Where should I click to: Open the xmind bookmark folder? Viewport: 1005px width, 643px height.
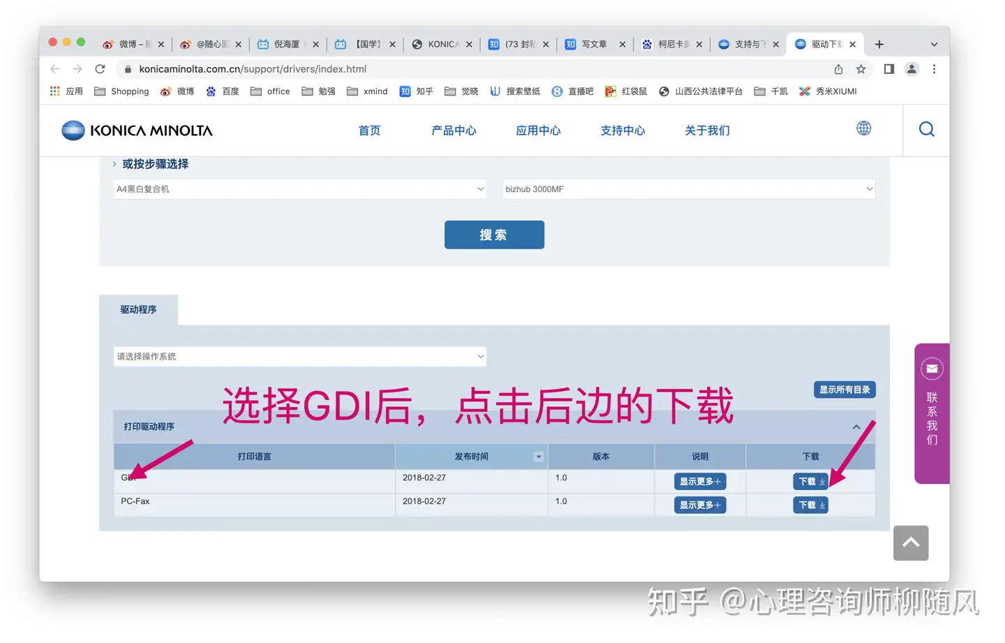coord(367,91)
